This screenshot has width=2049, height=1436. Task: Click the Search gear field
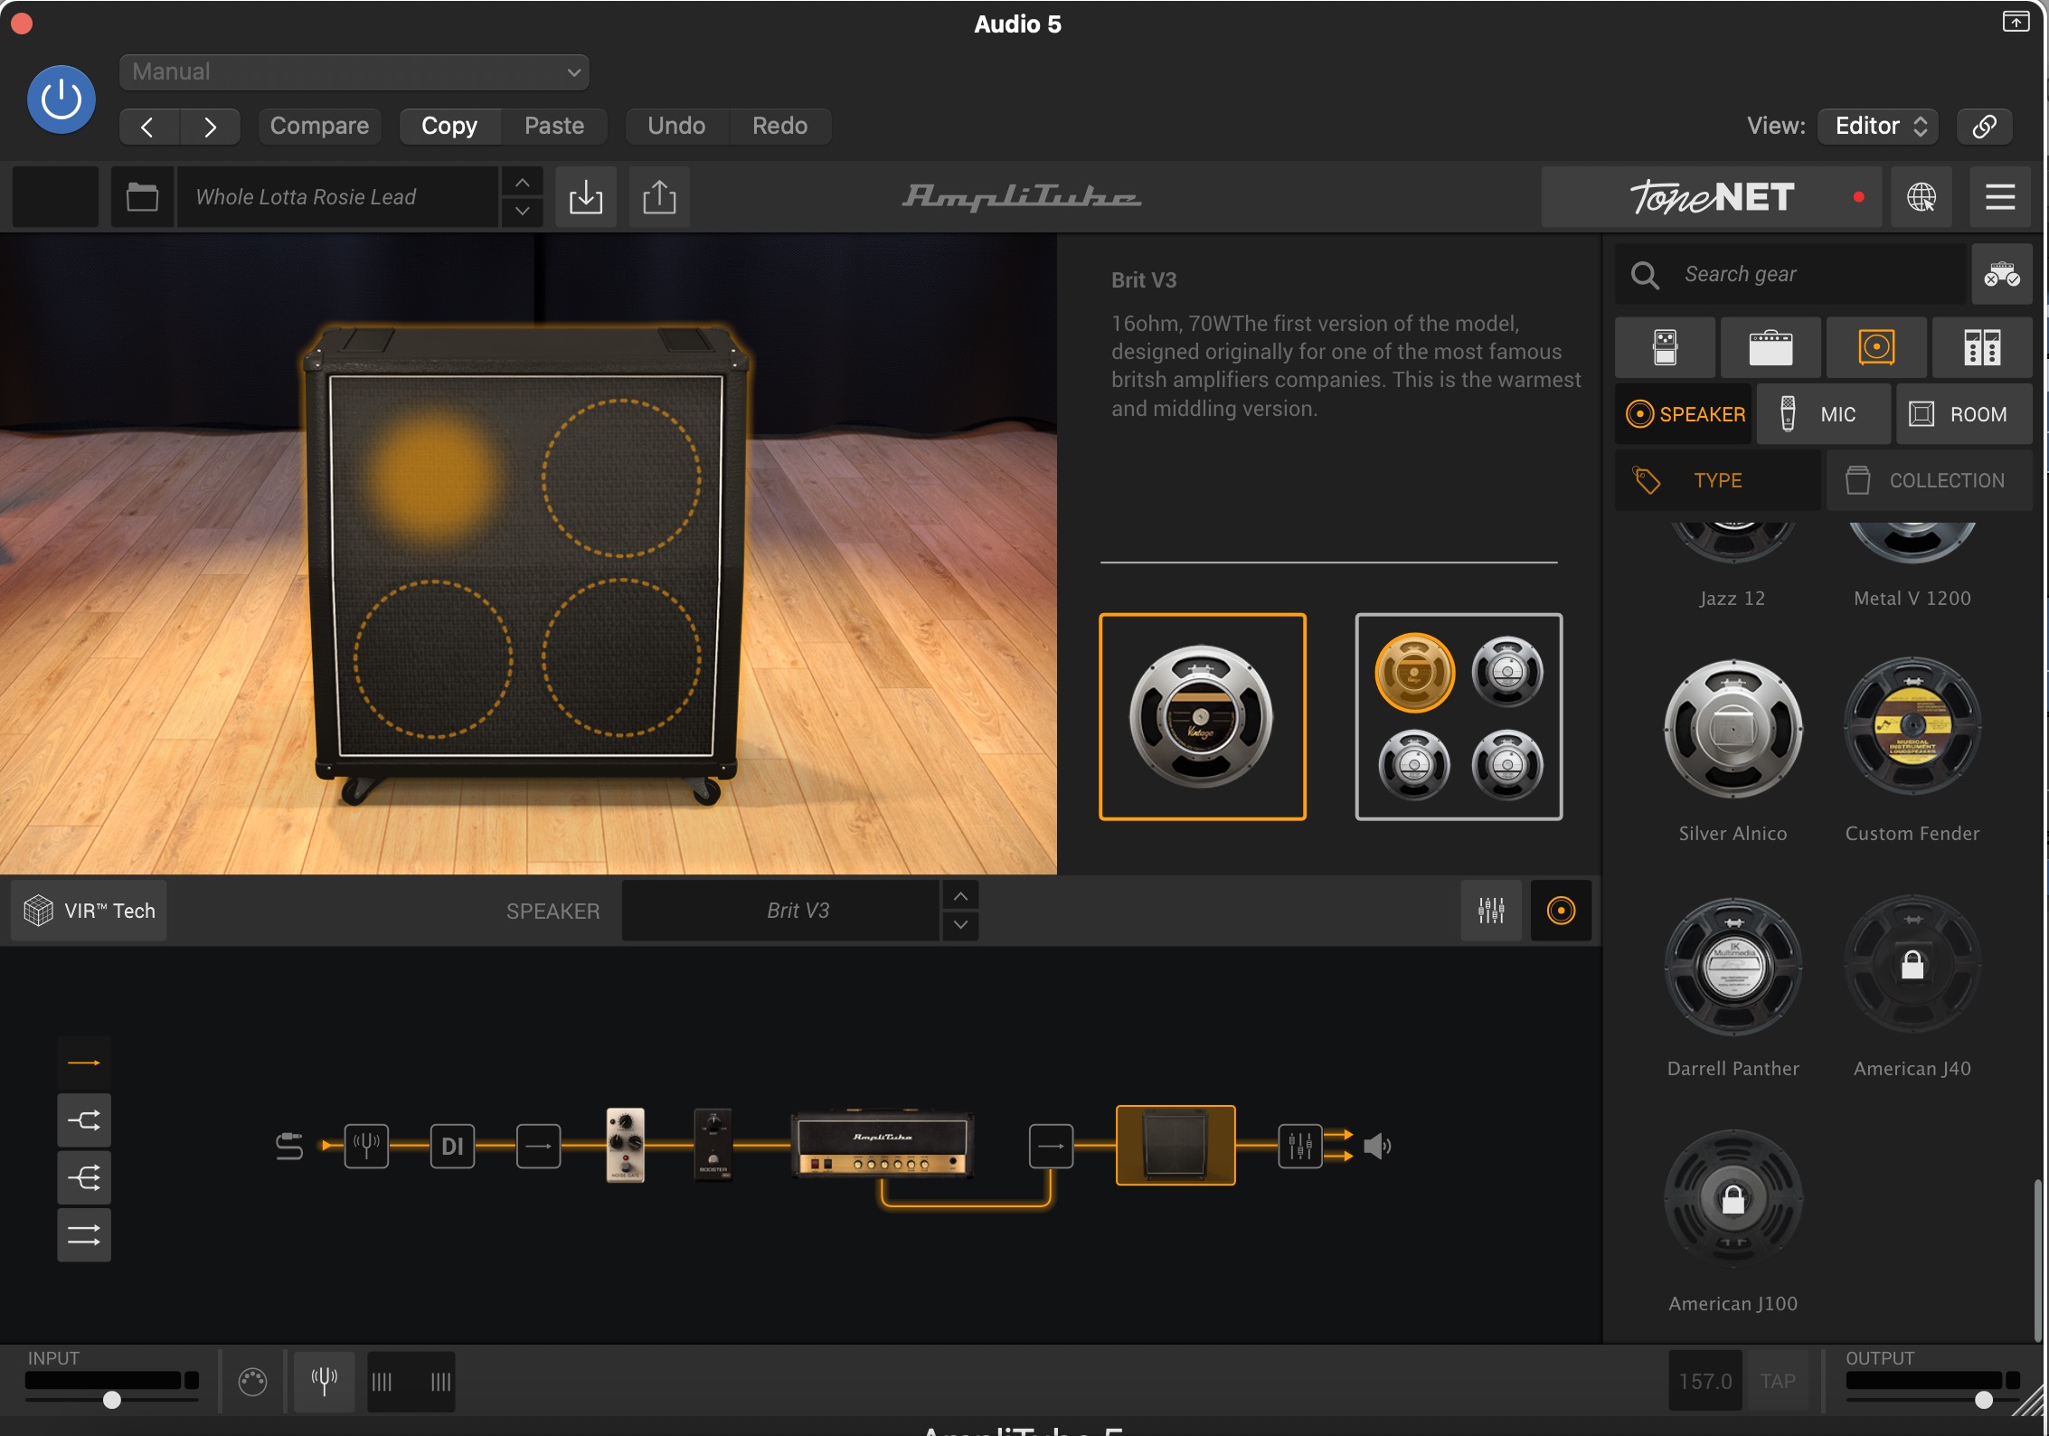pos(1790,274)
